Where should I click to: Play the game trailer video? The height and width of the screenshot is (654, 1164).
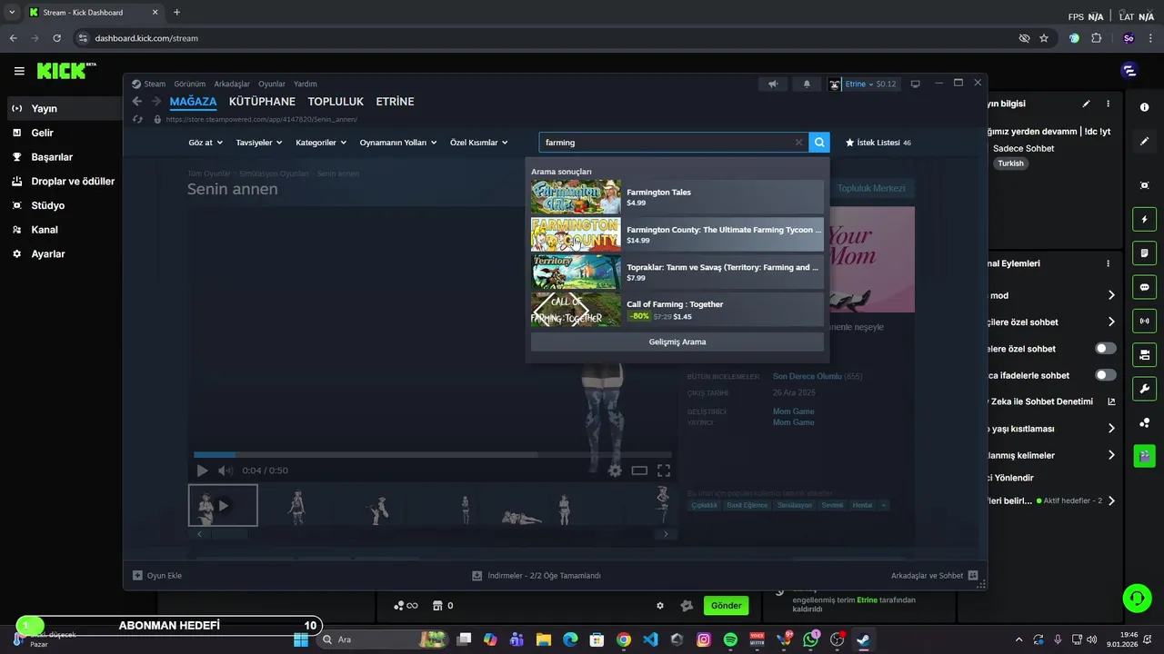tap(202, 471)
